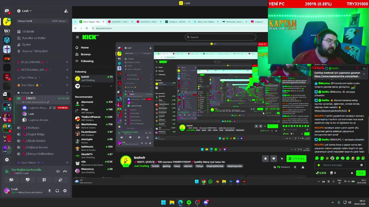Open the activities launcher icon

44,180
